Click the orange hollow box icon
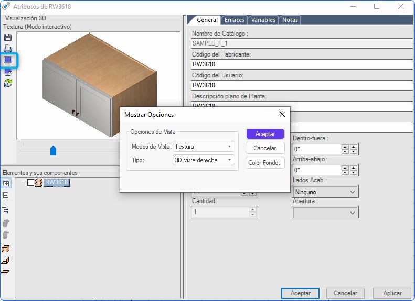This screenshot has width=415, height=301. 6,249
